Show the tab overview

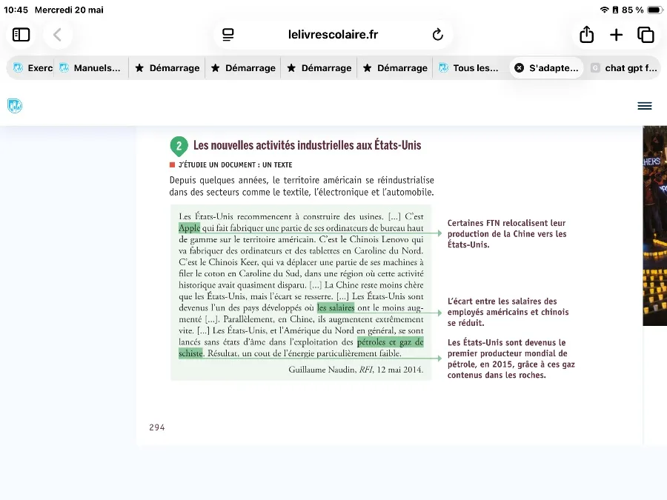click(x=646, y=34)
